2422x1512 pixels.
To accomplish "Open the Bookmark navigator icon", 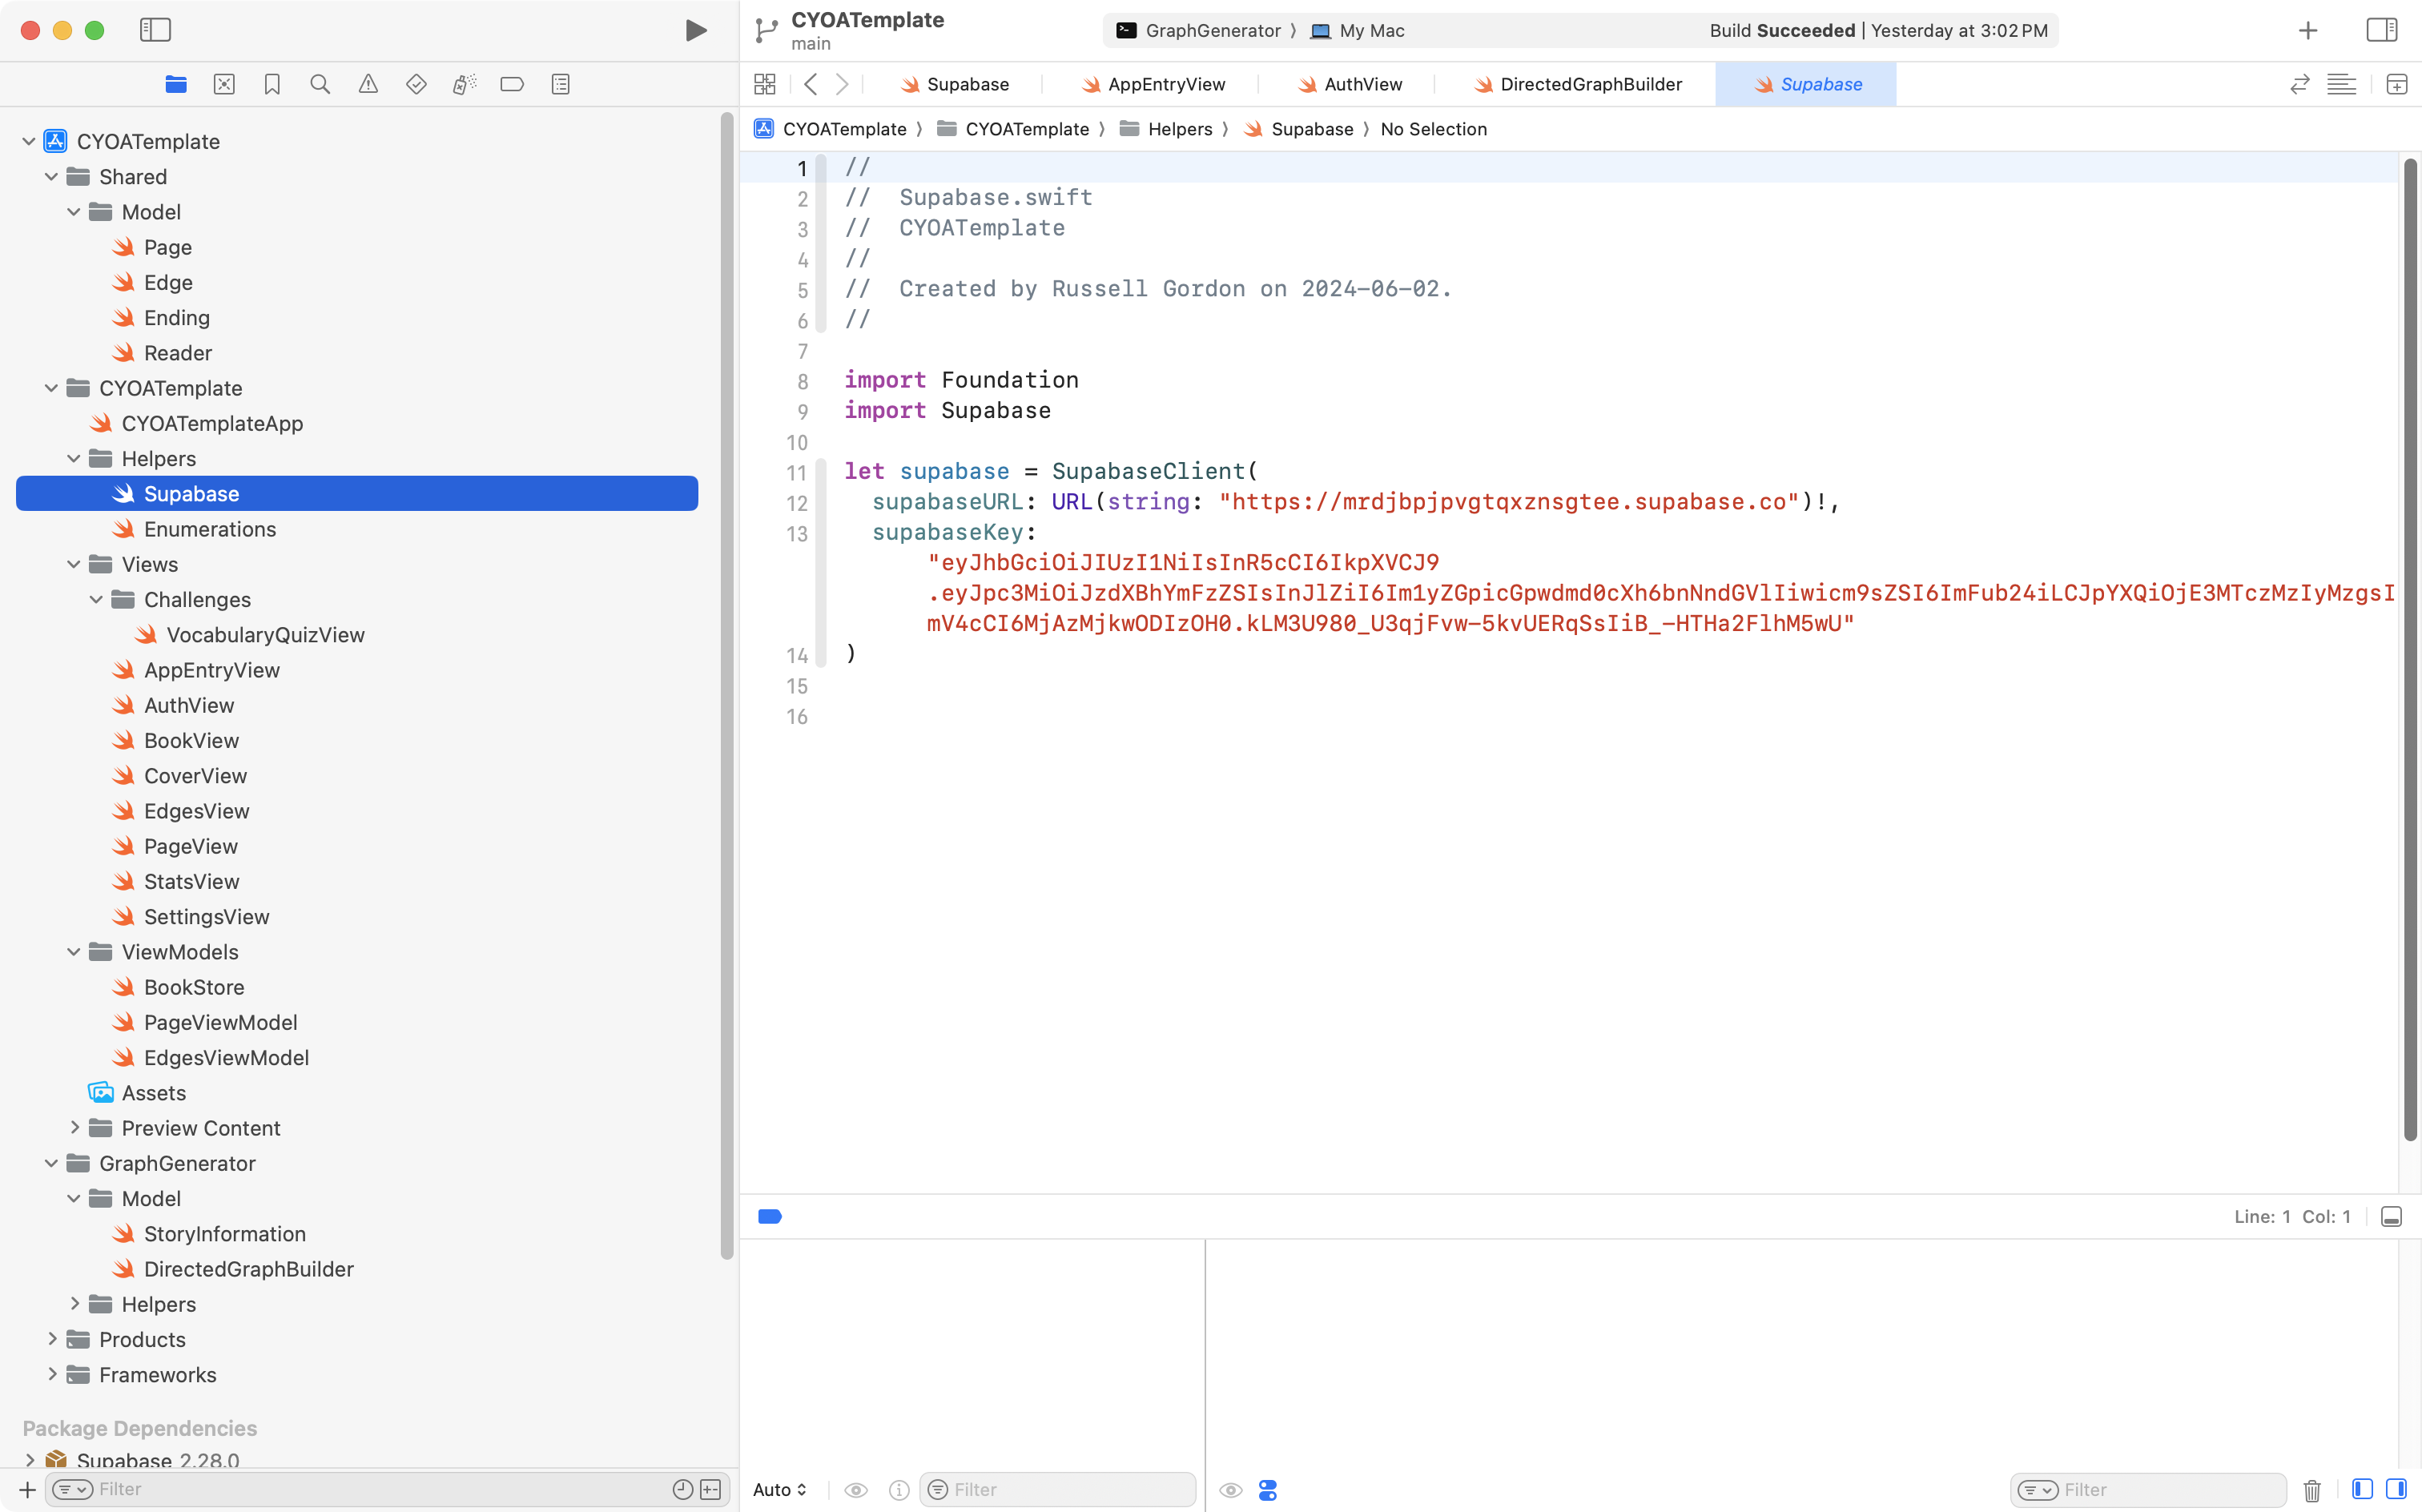I will (272, 84).
